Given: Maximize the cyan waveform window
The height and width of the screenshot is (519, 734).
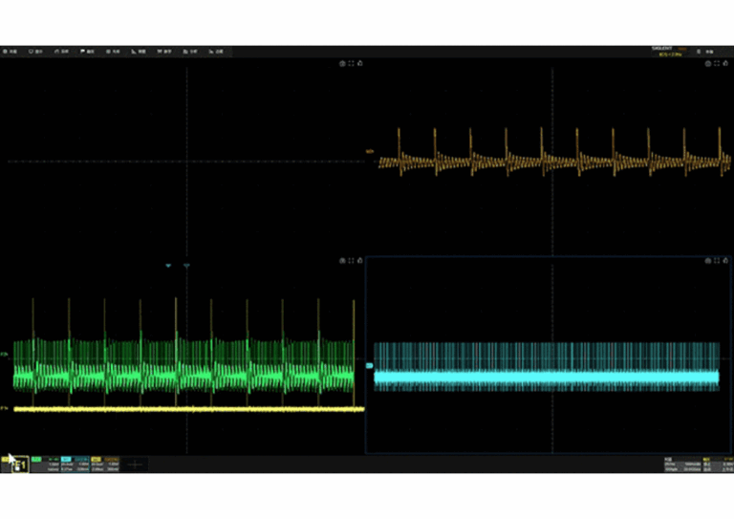Looking at the screenshot, I should tap(718, 260).
